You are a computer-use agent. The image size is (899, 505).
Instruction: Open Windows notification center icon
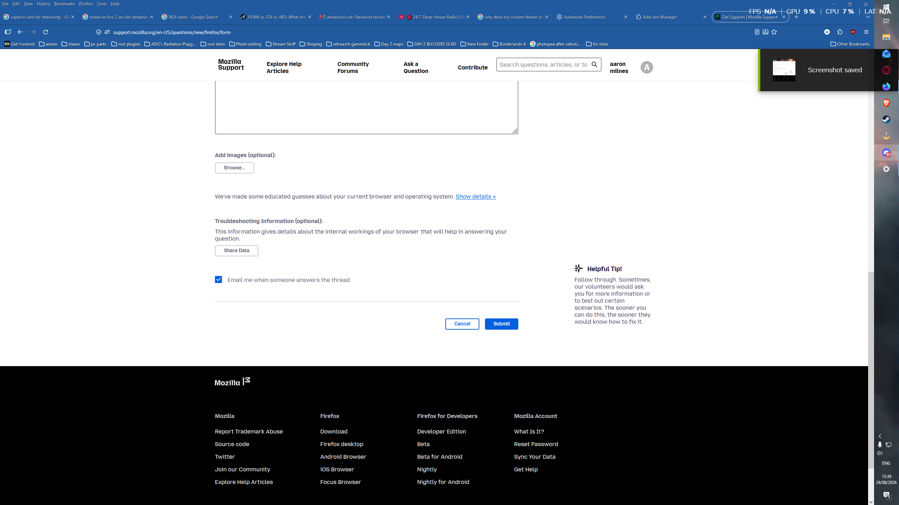pos(886,495)
